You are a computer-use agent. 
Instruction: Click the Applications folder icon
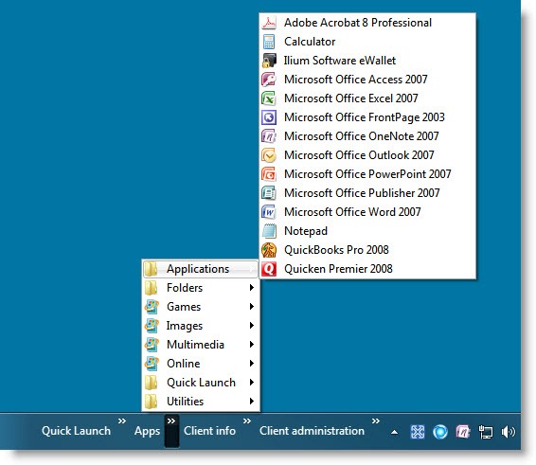click(151, 269)
